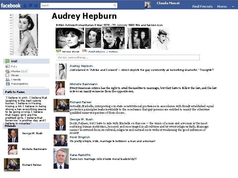Click in the Write something box
Screen dimensions: 238x178
point(128,57)
